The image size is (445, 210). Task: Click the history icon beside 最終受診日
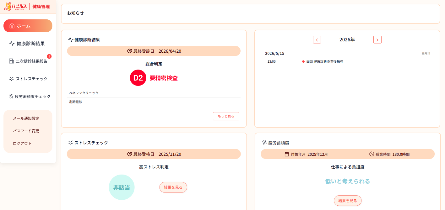(x=129, y=51)
